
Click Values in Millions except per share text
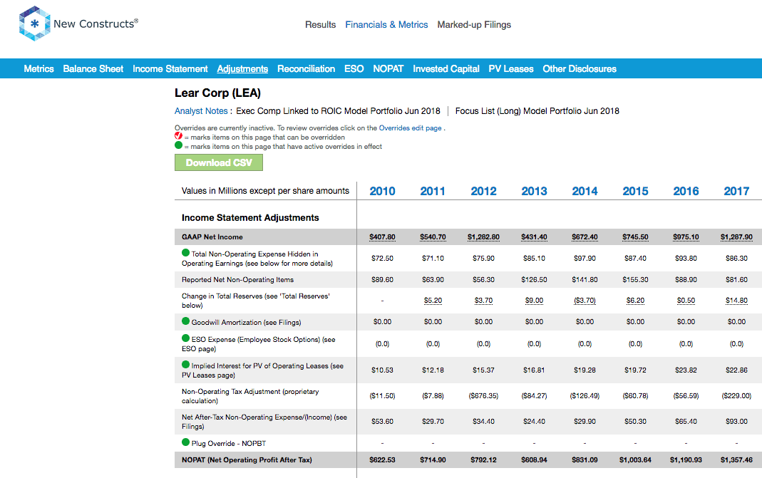click(265, 191)
